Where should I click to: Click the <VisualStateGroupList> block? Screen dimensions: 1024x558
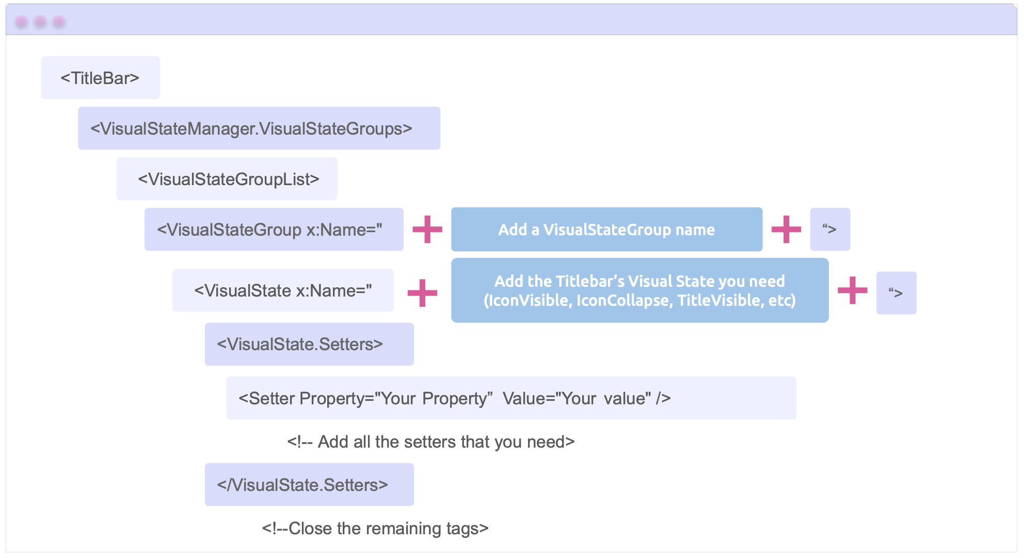(227, 179)
